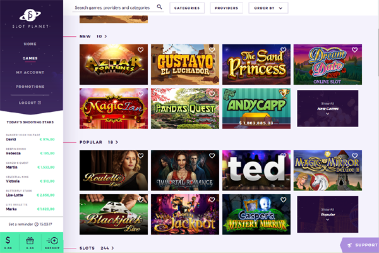Open Blackjack Live thumbnail
379x253 pixels.
point(114,214)
